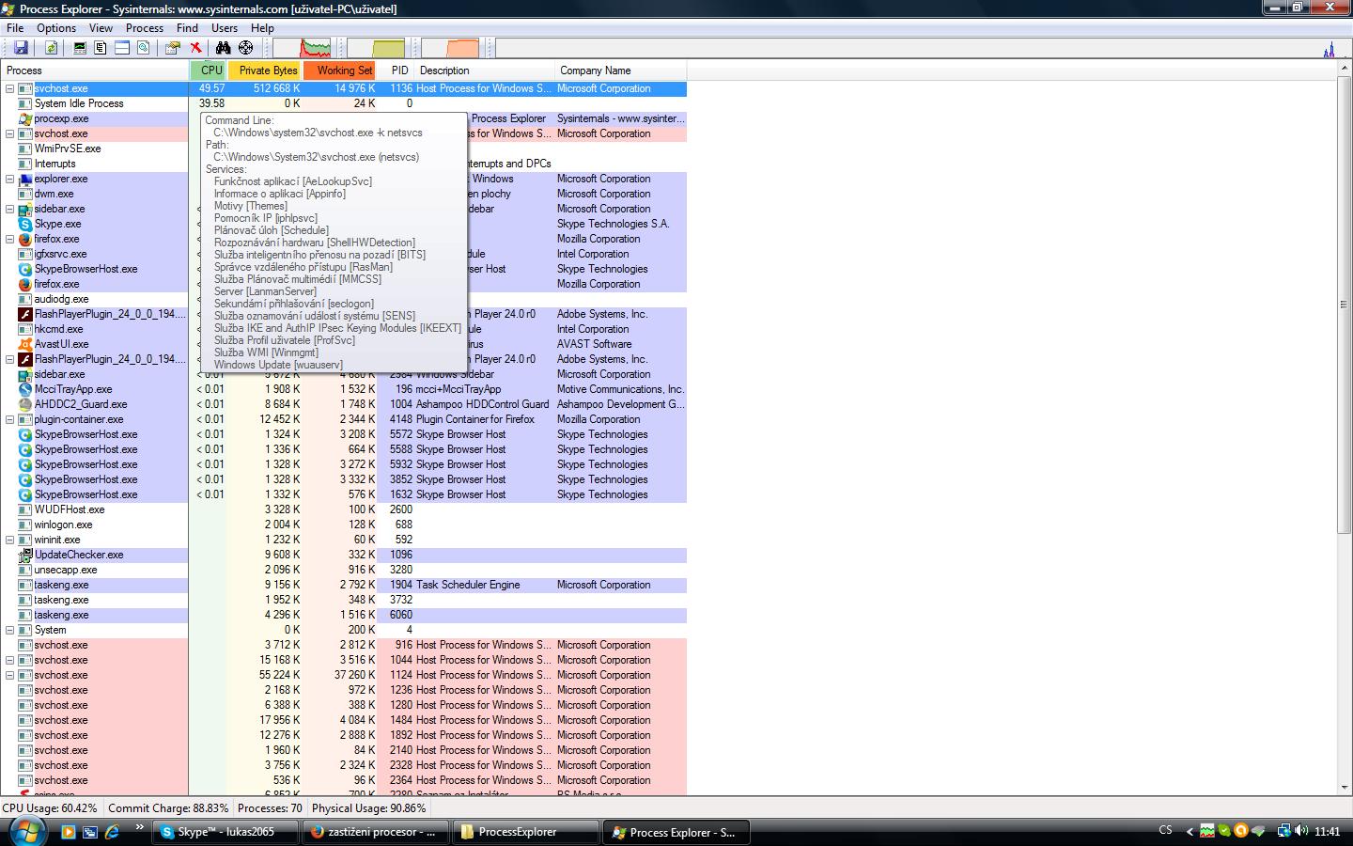Open the Windows Start orb

[x=26, y=831]
